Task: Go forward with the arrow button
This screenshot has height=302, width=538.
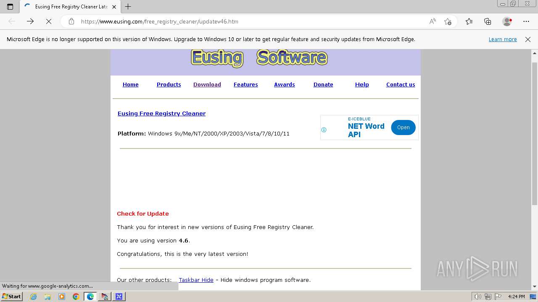Action: click(30, 21)
